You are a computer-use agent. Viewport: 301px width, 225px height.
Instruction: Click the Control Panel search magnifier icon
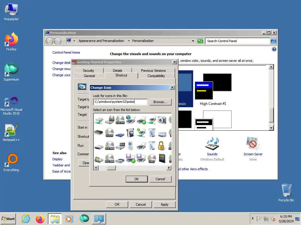(273, 41)
